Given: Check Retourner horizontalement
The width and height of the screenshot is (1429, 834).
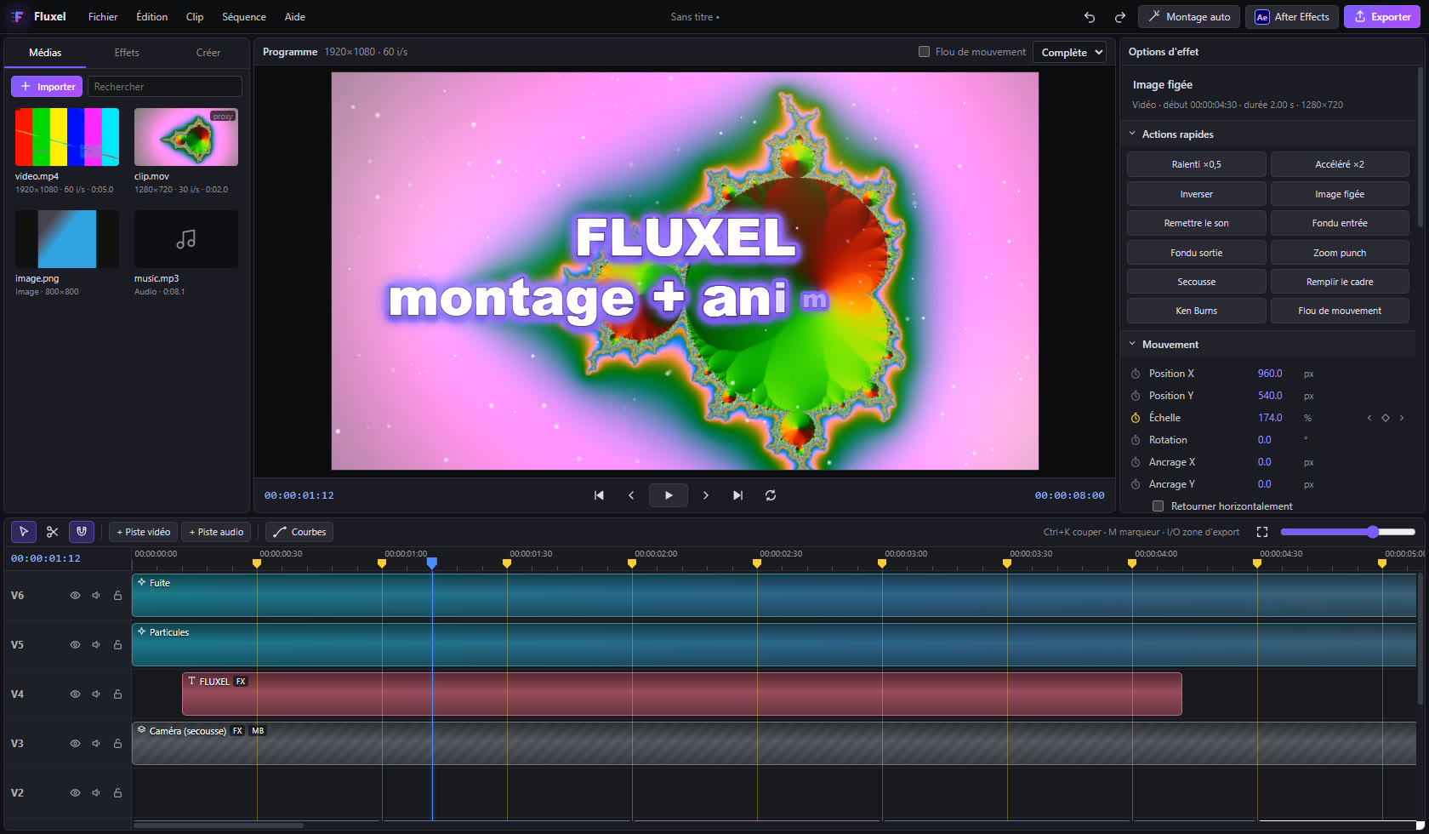Looking at the screenshot, I should point(1158,506).
